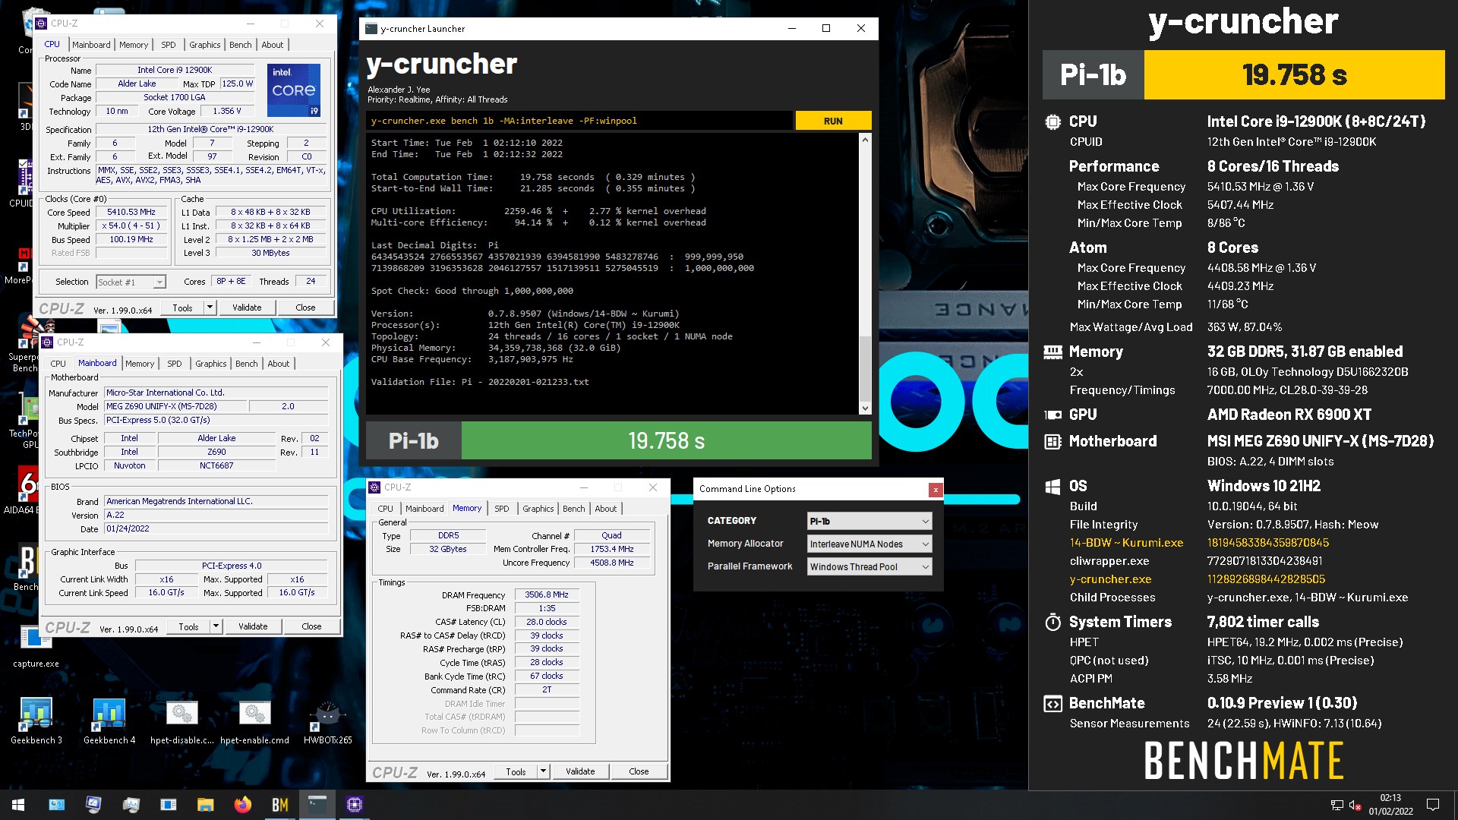Switch to CPU tab in Memory CPU-Z window

(x=385, y=509)
